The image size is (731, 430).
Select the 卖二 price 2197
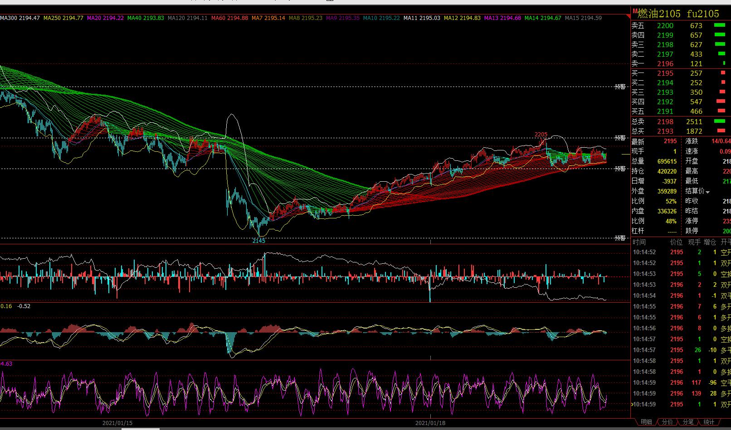click(665, 54)
